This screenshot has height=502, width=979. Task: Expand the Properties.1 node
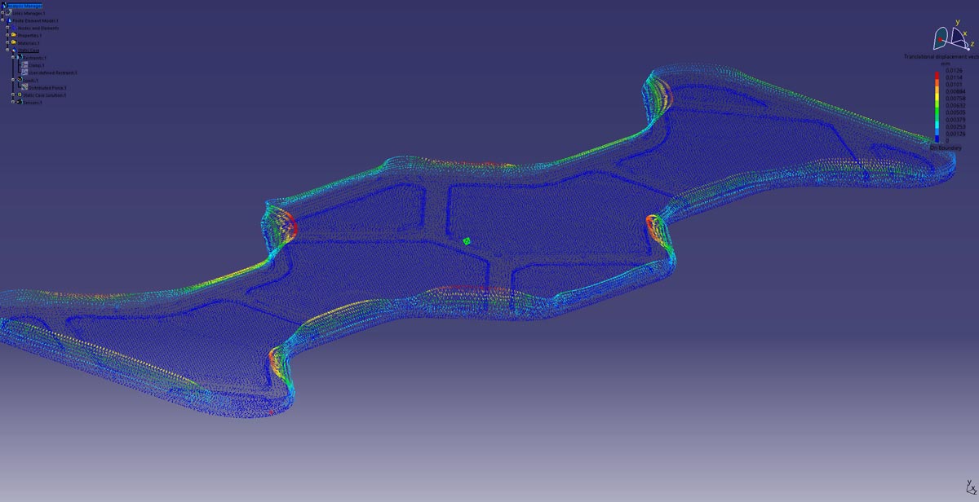[7, 35]
